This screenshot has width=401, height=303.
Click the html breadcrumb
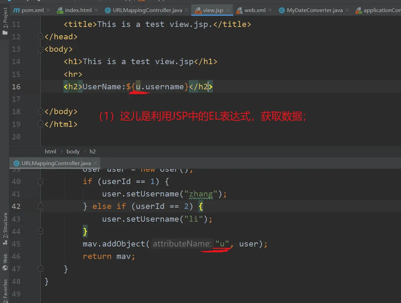click(50, 152)
